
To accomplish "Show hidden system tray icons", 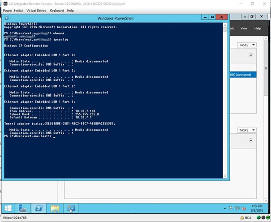I will pyautogui.click(x=225, y=209).
